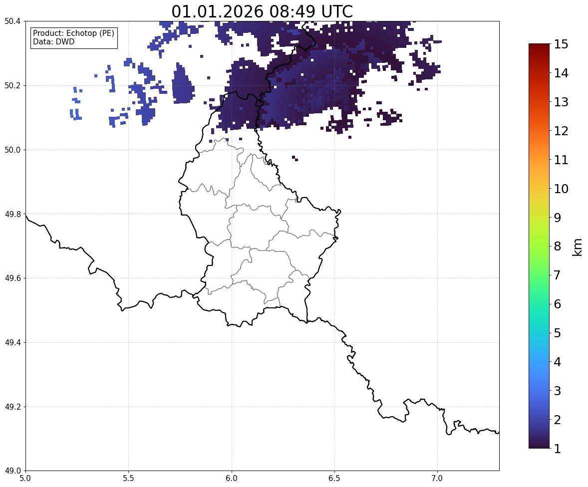The height and width of the screenshot is (487, 588).
Task: Click the 'Product: Echotop (PE)' legend text
Action: [x=73, y=33]
